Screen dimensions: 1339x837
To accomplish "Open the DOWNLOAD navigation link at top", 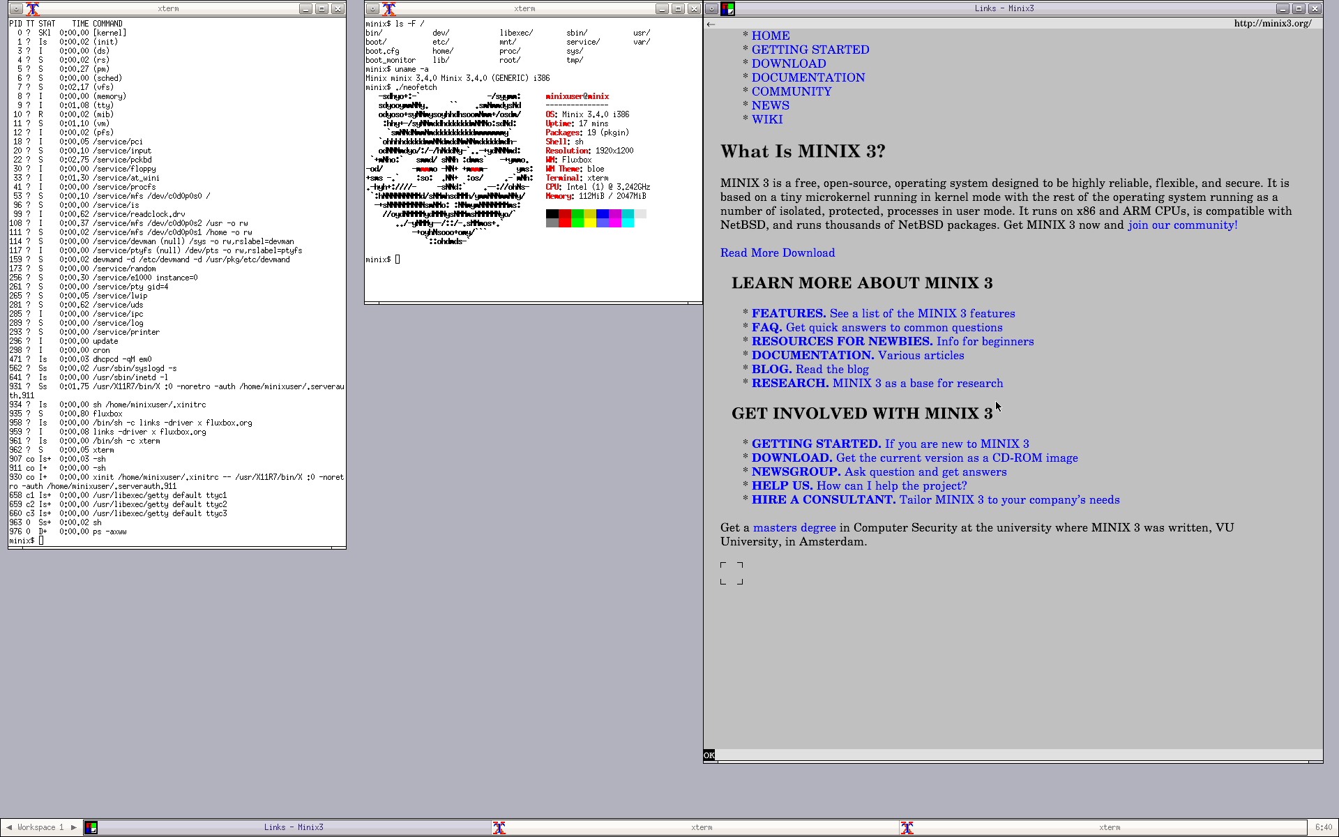I will pos(789,63).
